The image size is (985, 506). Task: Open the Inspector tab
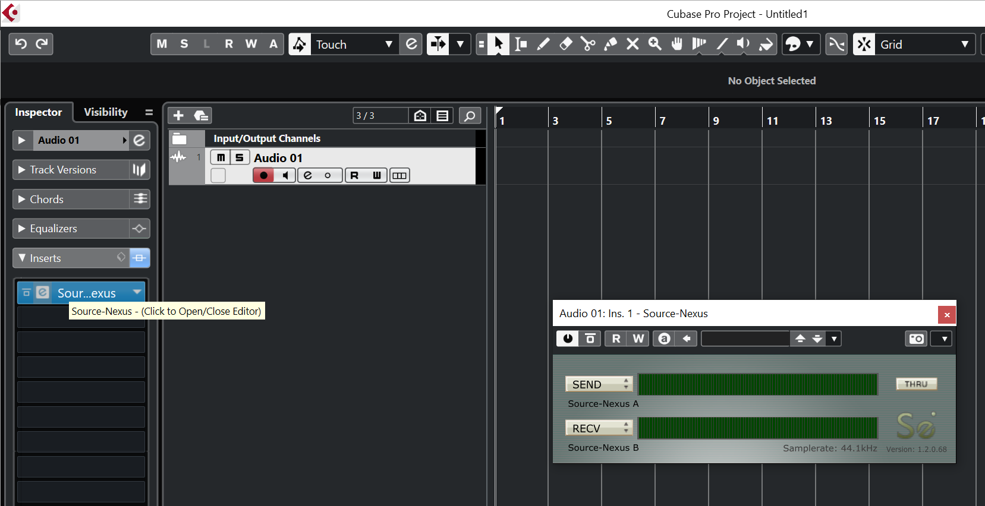point(38,112)
